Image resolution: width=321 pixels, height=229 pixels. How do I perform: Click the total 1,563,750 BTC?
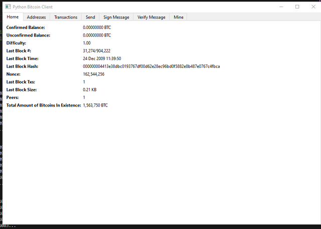point(95,105)
